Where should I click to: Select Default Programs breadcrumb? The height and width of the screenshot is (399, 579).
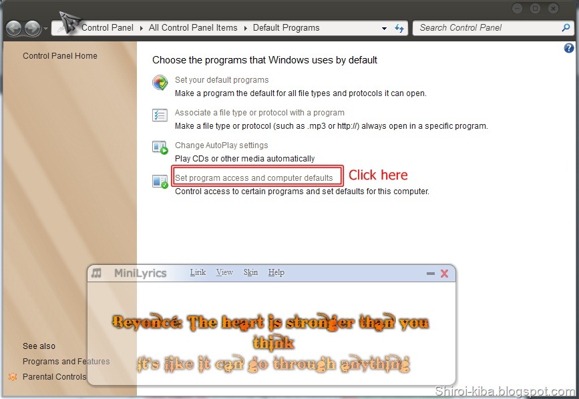pos(286,27)
